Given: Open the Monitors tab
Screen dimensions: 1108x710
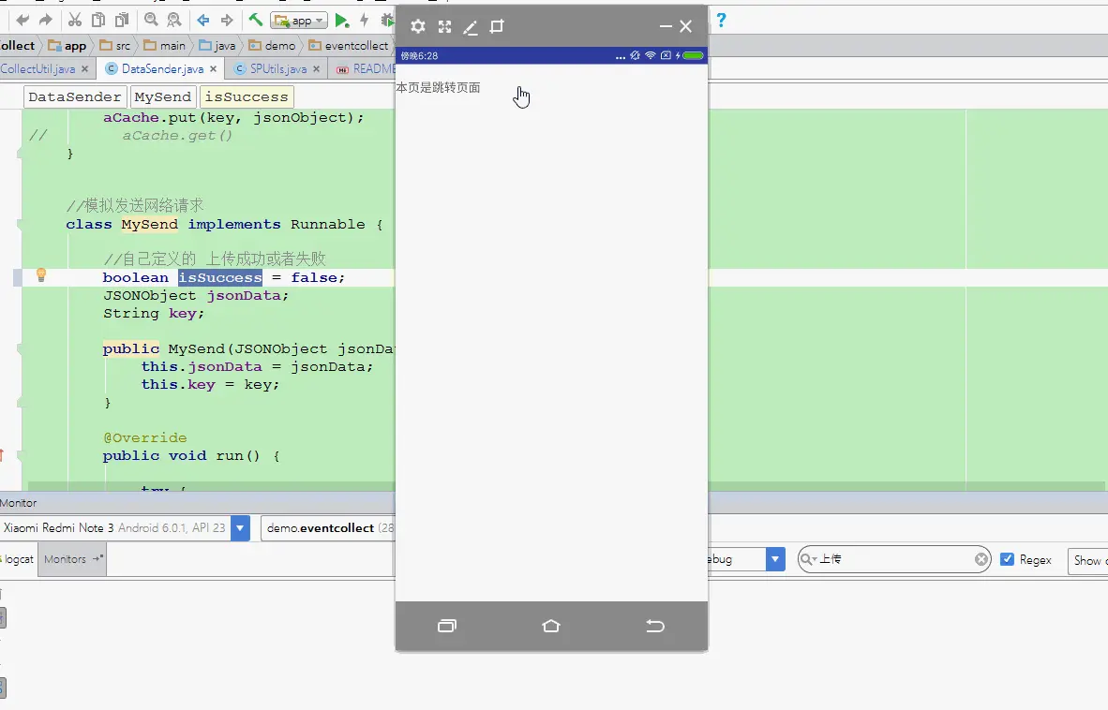Looking at the screenshot, I should pos(72,559).
